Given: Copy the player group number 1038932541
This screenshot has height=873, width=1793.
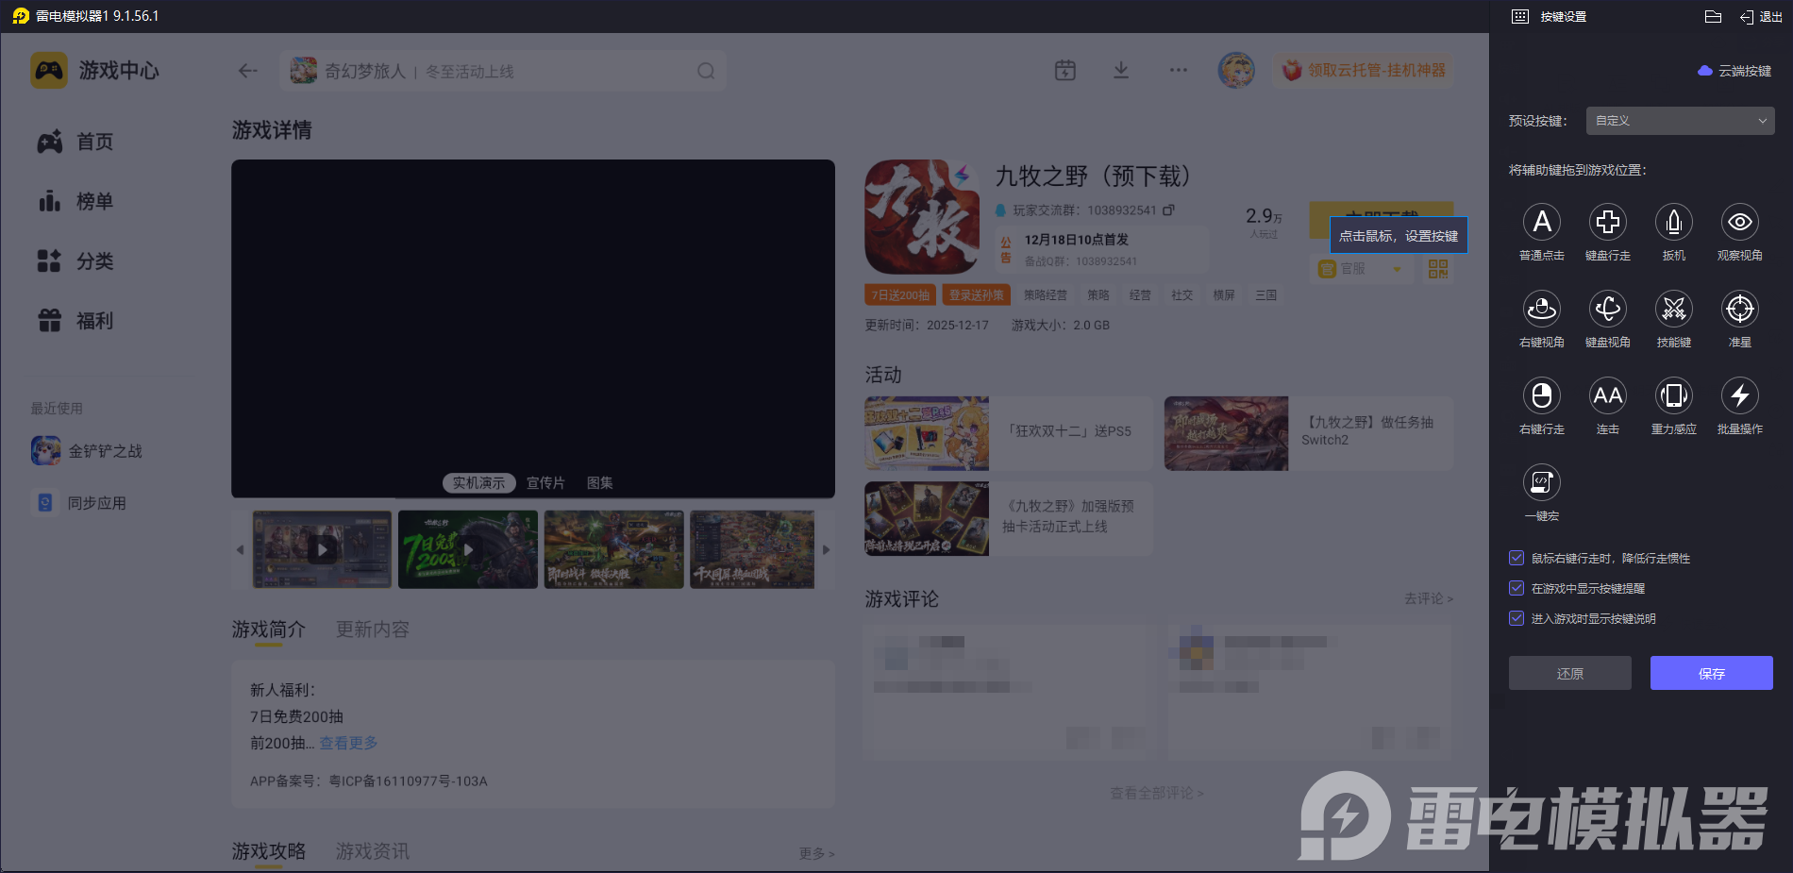Looking at the screenshot, I should [1168, 210].
